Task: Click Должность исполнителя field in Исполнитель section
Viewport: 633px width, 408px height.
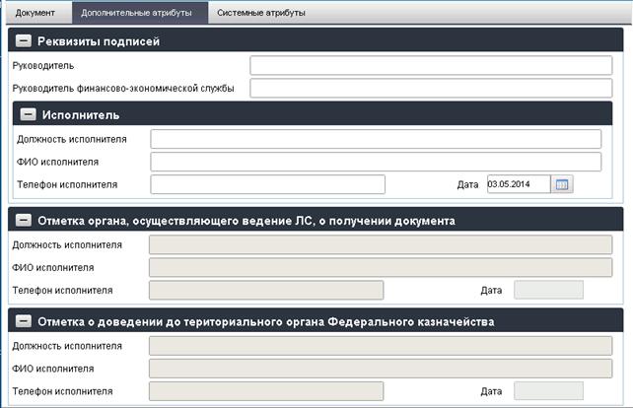Action: 376,139
